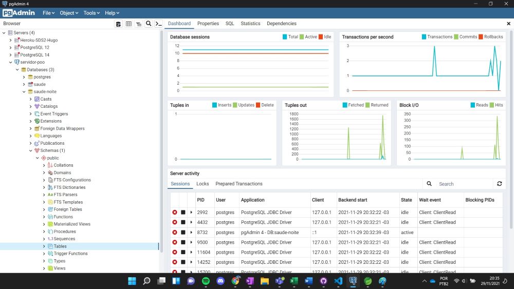Open the Search Objects magnifier icon
This screenshot has width=514, height=289.
click(x=149, y=24)
